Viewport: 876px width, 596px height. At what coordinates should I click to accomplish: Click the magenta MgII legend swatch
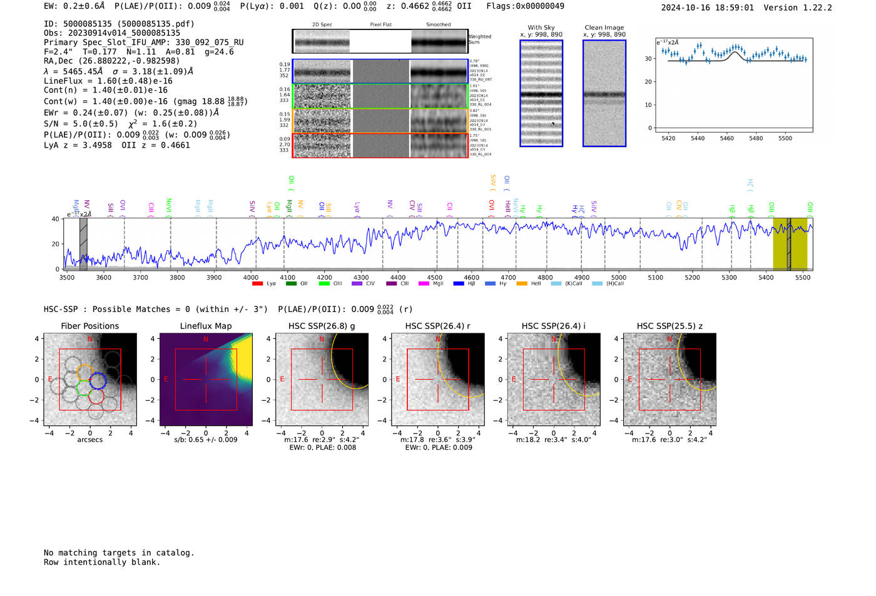[x=424, y=284]
